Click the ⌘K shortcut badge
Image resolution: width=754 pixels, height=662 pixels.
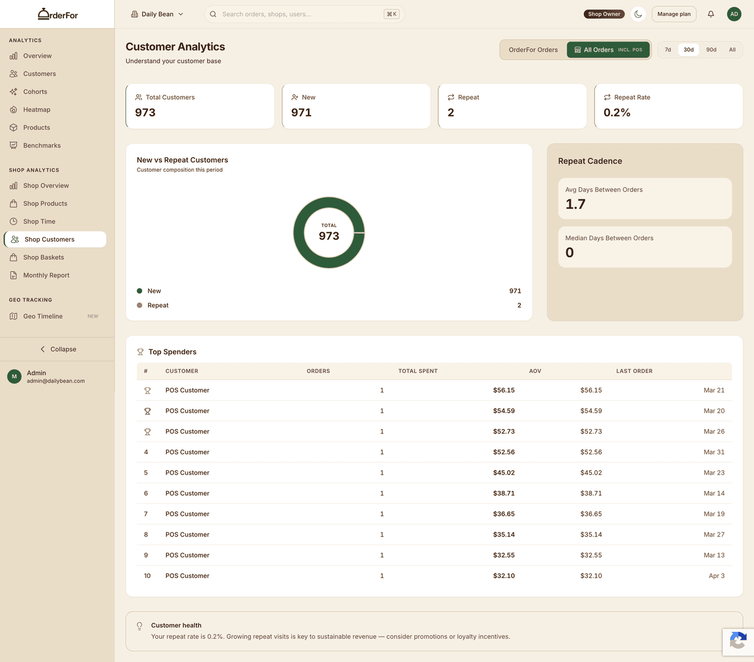pyautogui.click(x=392, y=14)
